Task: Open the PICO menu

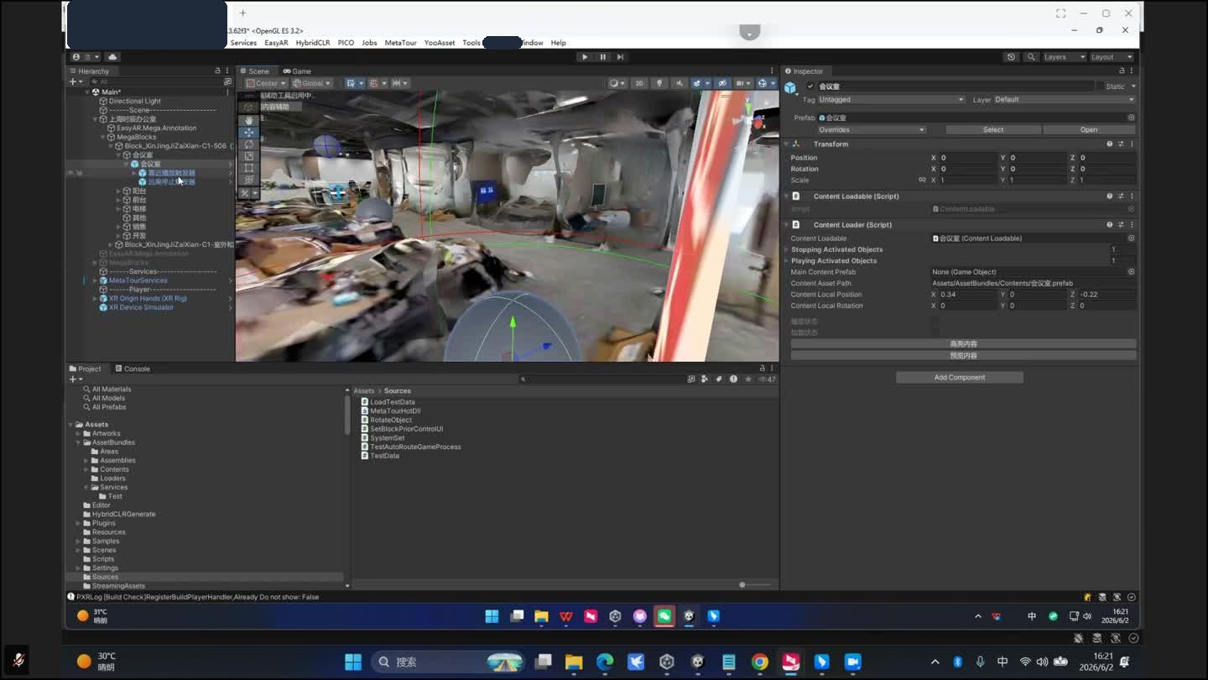Action: pyautogui.click(x=346, y=43)
